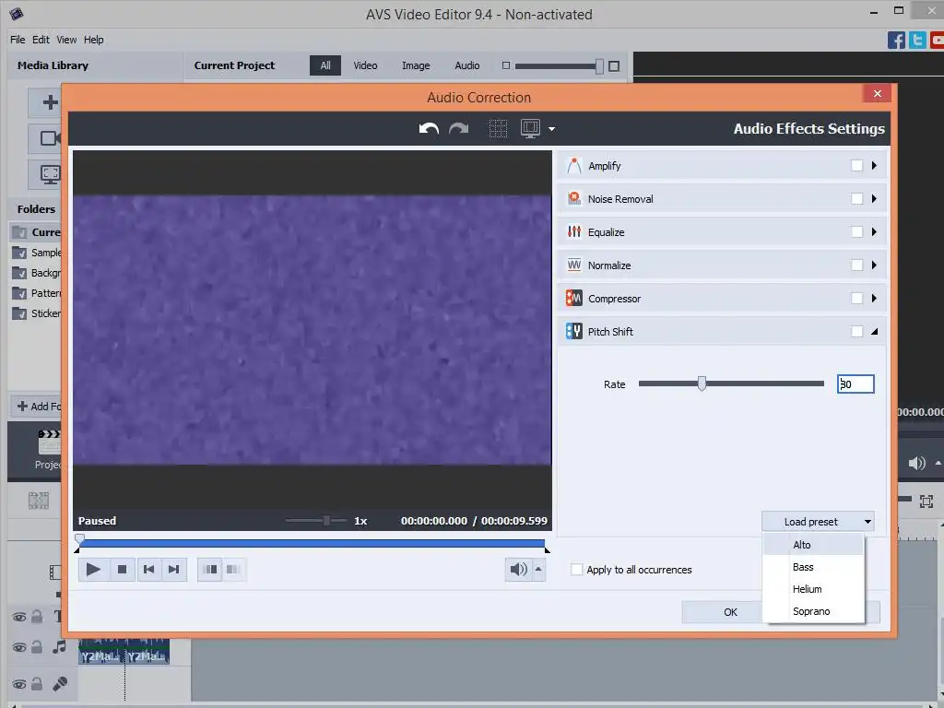Select the Helium preset
This screenshot has width=944, height=708.
point(813,589)
